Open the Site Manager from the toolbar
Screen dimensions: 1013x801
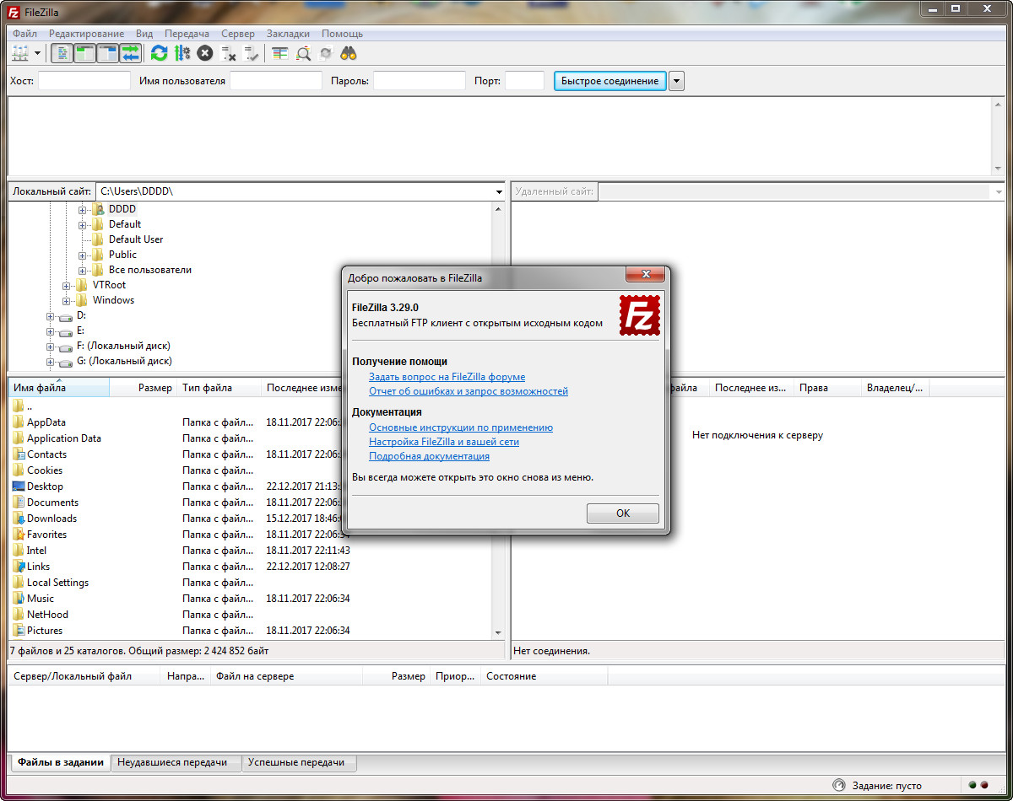click(x=20, y=53)
